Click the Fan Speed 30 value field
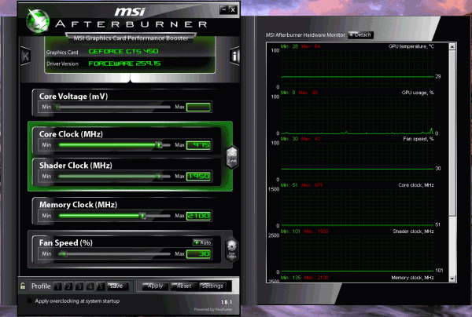This screenshot has height=317, width=472. point(198,254)
